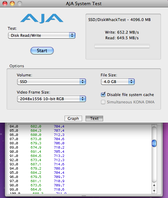Select the row for frame 89.0
This screenshot has width=168, height=198.
(80, 148)
